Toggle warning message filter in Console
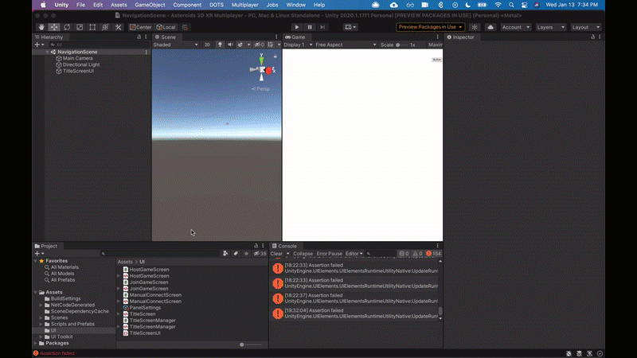 [417, 254]
